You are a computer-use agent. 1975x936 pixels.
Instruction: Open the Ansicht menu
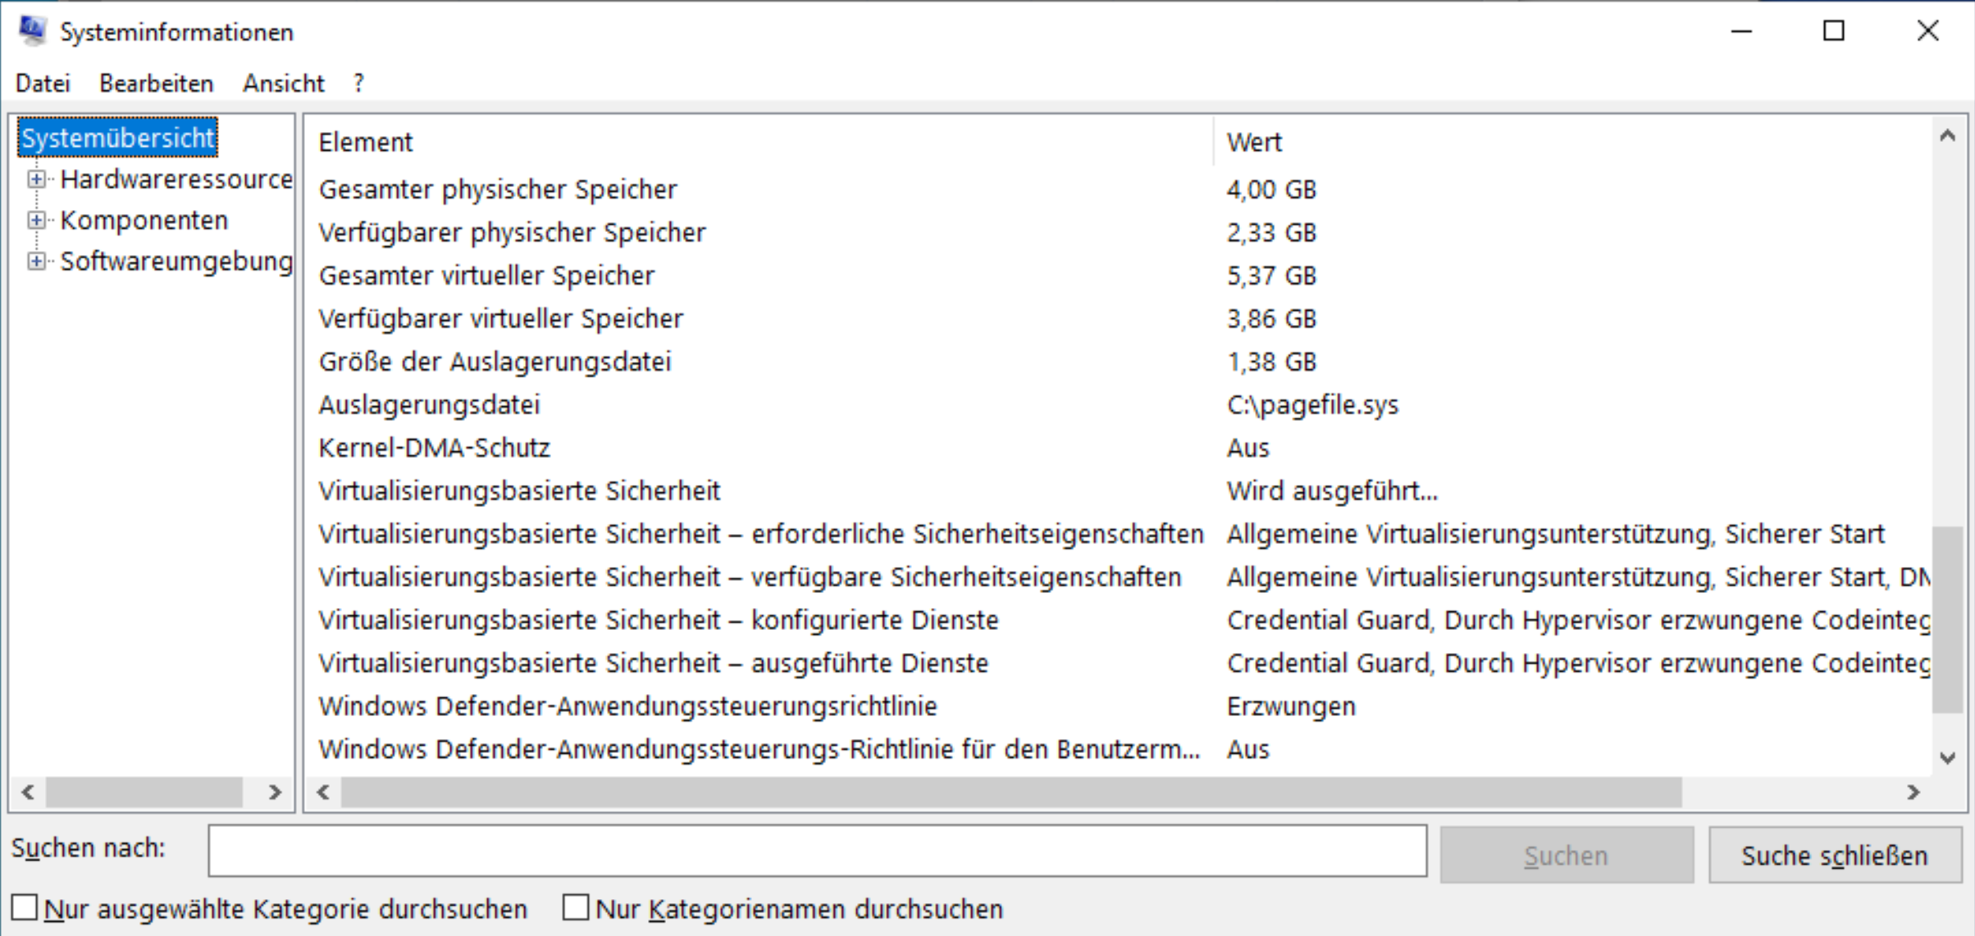click(283, 83)
